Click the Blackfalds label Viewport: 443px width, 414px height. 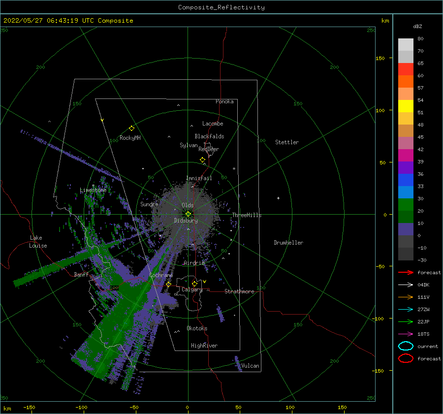pos(209,136)
